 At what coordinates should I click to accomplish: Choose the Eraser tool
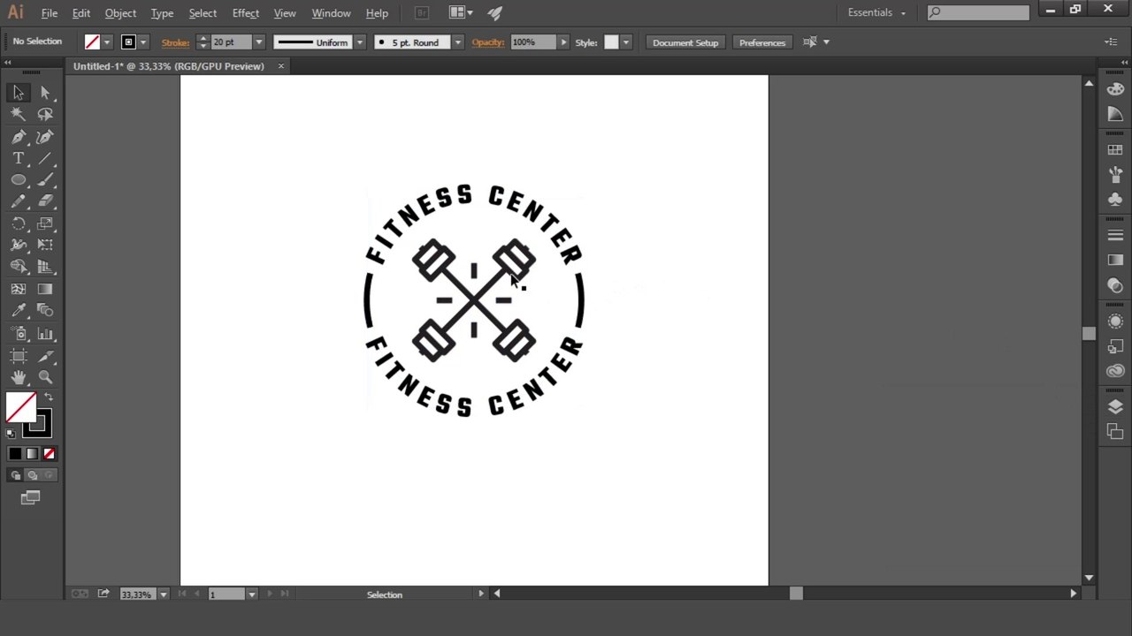(x=45, y=201)
